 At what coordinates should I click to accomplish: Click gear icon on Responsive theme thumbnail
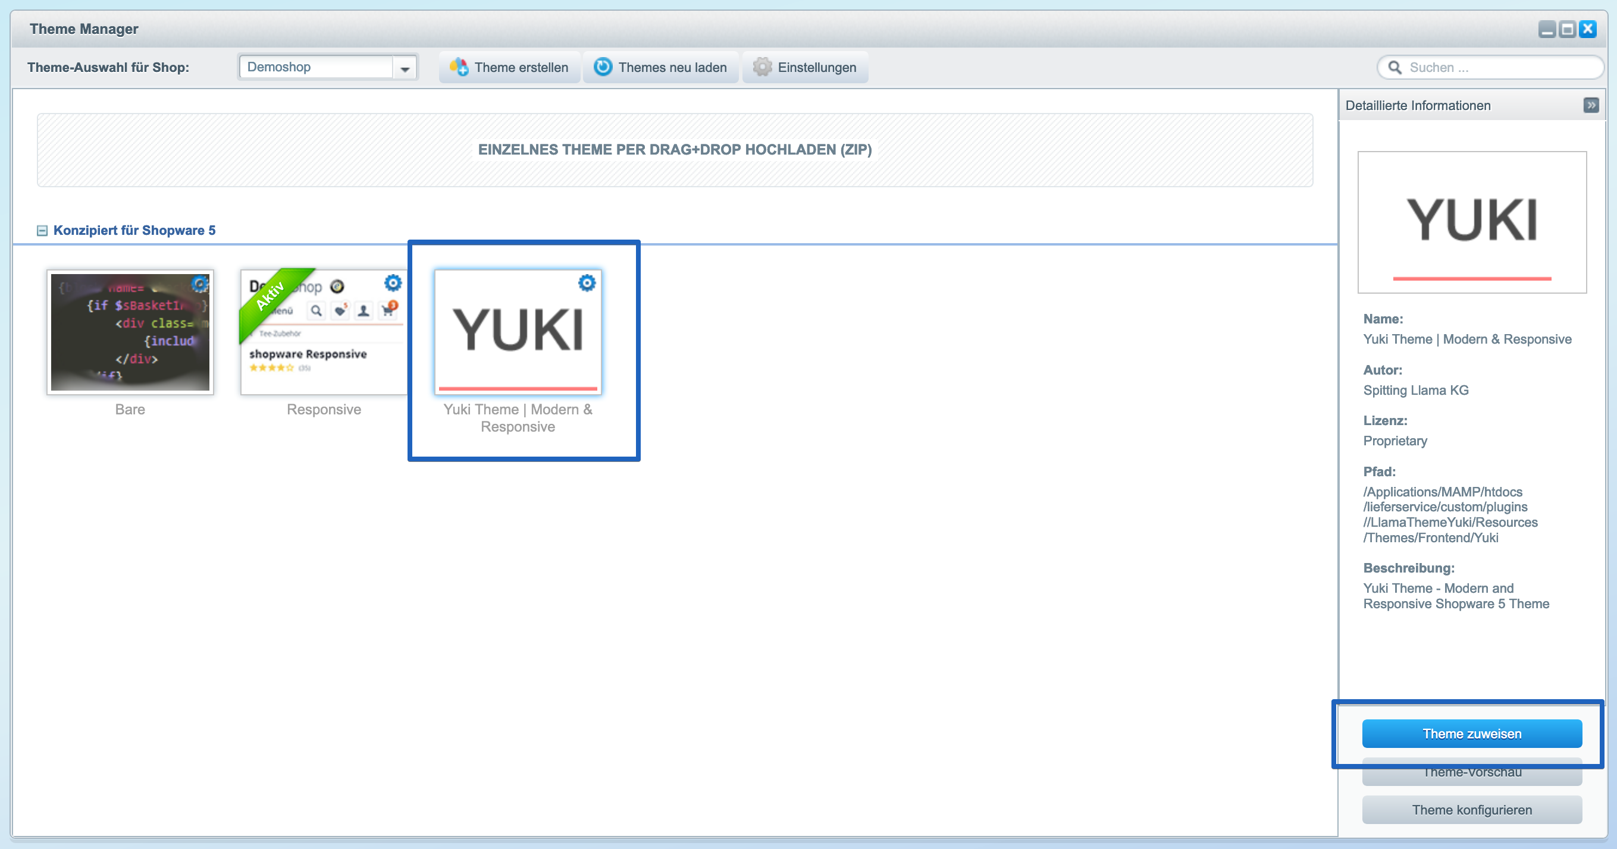pos(393,283)
